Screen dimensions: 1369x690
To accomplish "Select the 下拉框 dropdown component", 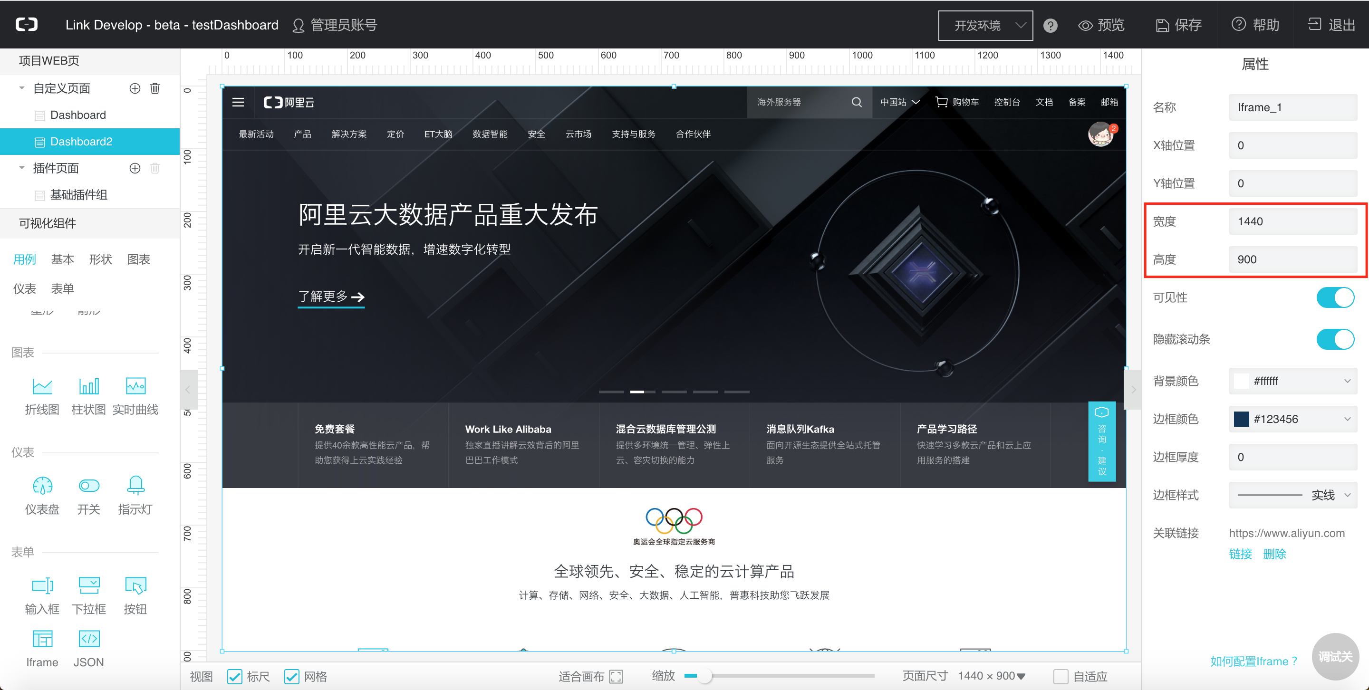I will coord(89,596).
